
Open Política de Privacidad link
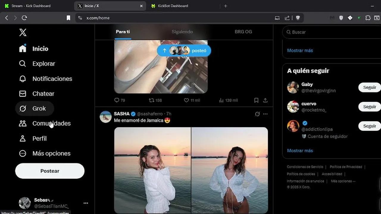coord(346,167)
